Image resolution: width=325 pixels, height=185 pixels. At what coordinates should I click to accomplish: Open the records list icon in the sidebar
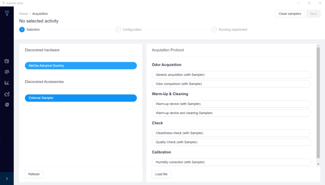[7, 72]
